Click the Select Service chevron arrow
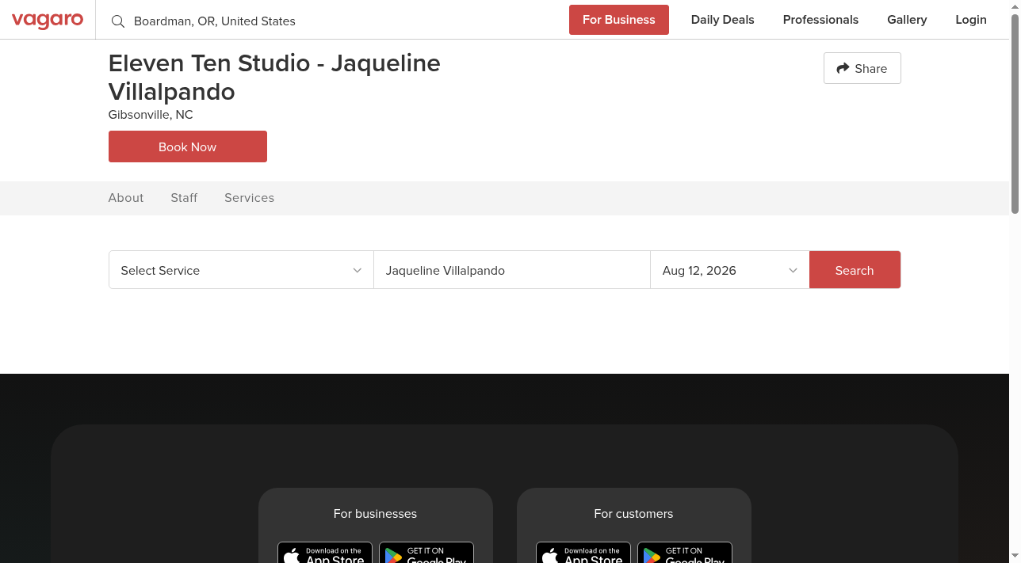 [x=358, y=271]
